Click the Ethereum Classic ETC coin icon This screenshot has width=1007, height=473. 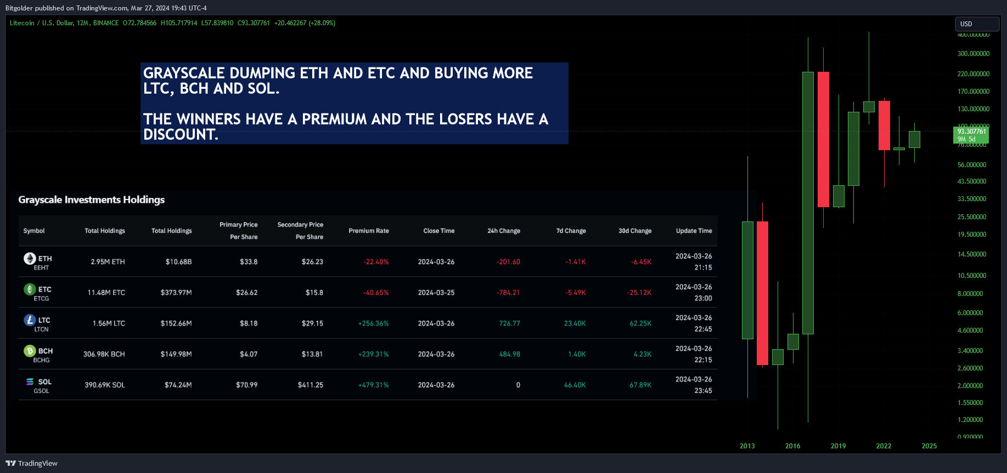pos(30,289)
